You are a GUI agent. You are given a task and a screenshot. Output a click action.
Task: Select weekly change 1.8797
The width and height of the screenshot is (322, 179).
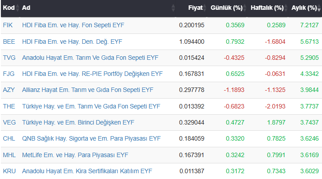click(x=276, y=122)
